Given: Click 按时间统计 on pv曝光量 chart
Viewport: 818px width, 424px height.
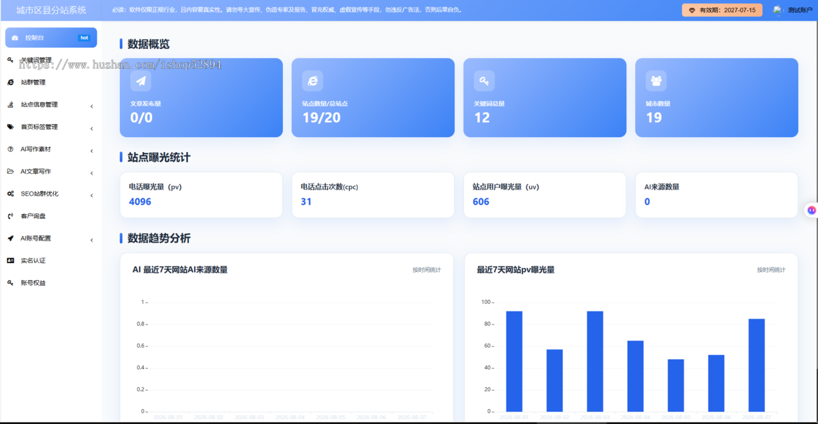Looking at the screenshot, I should click(x=771, y=270).
